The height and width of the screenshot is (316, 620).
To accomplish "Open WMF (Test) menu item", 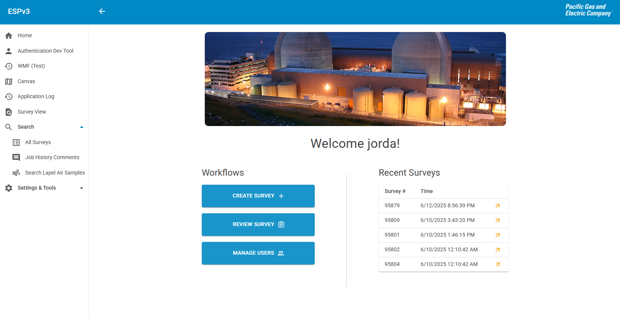I will tap(31, 66).
